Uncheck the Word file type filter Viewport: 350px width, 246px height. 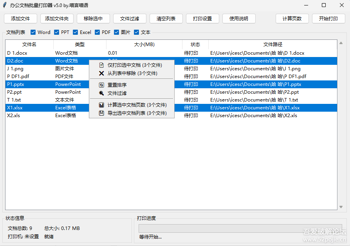33,32
